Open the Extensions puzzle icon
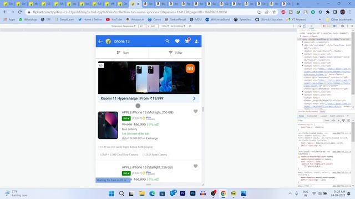This screenshot has height=199, width=355. pyautogui.click(x=328, y=12)
